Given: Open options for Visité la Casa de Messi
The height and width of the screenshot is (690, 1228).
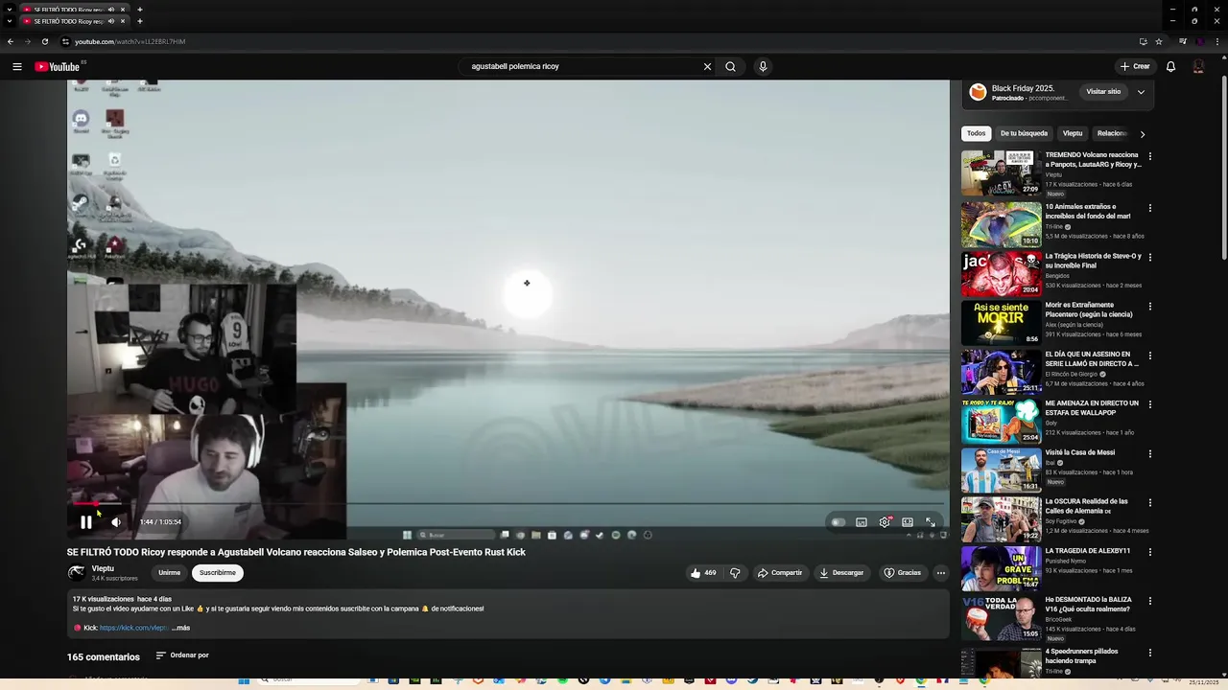Looking at the screenshot, I should [x=1150, y=453].
